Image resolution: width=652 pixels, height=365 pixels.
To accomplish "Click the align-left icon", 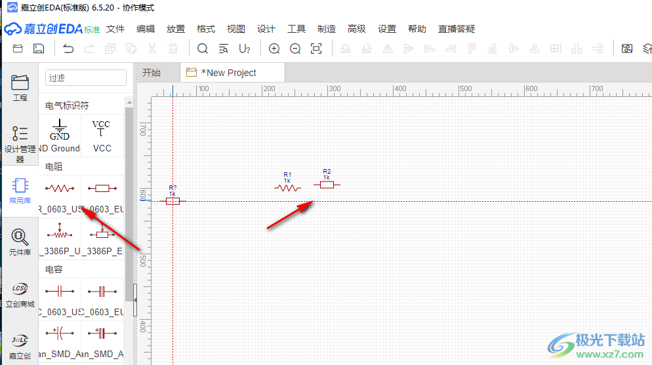I will tap(430, 48).
